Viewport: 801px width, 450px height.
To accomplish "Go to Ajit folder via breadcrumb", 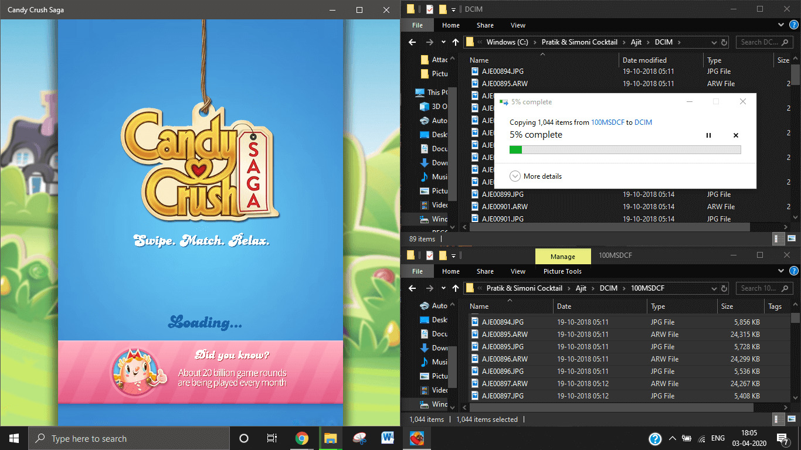I will (x=636, y=42).
